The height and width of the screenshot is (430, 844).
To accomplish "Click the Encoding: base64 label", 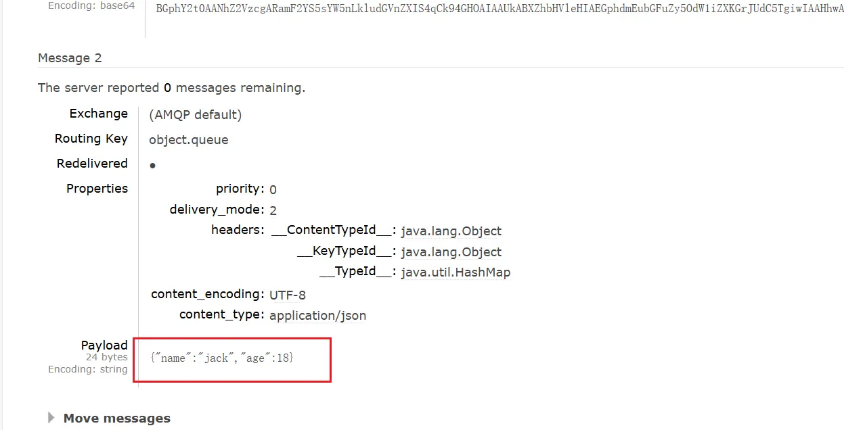I will pos(91,6).
